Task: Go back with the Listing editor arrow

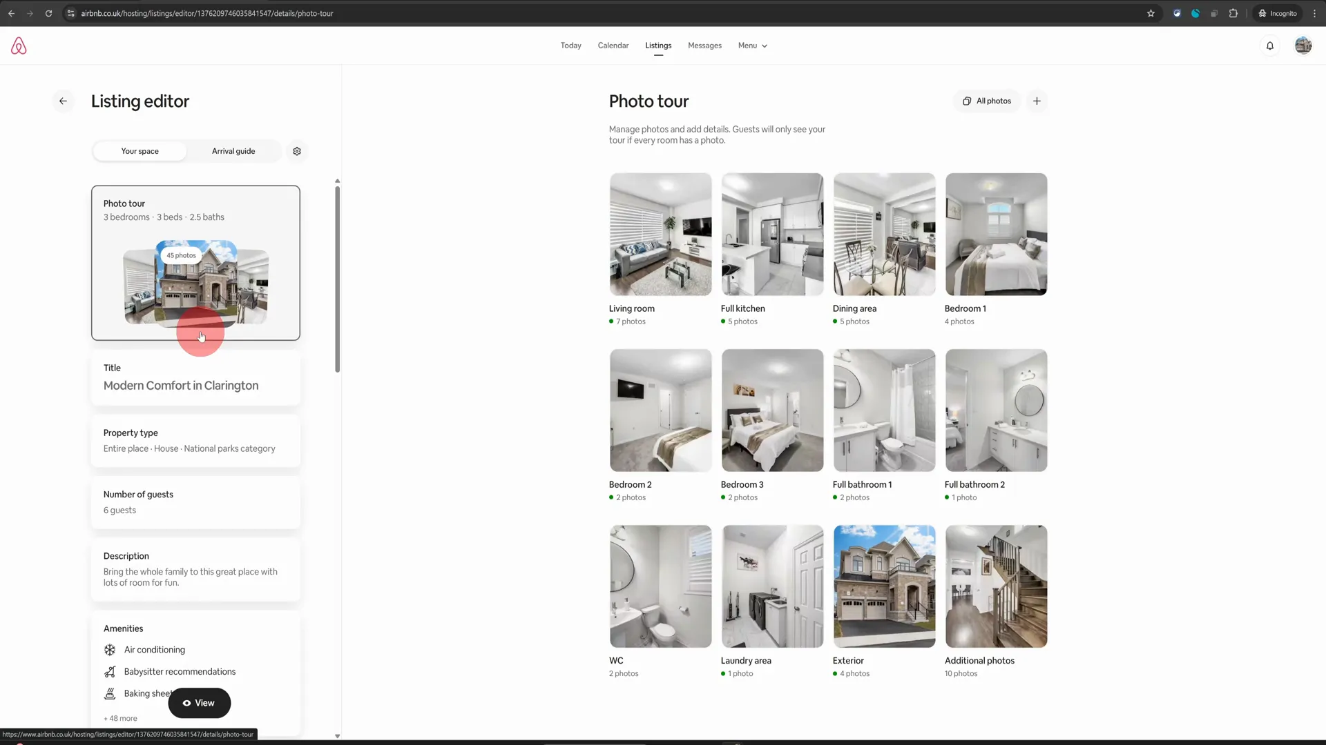Action: (x=63, y=101)
